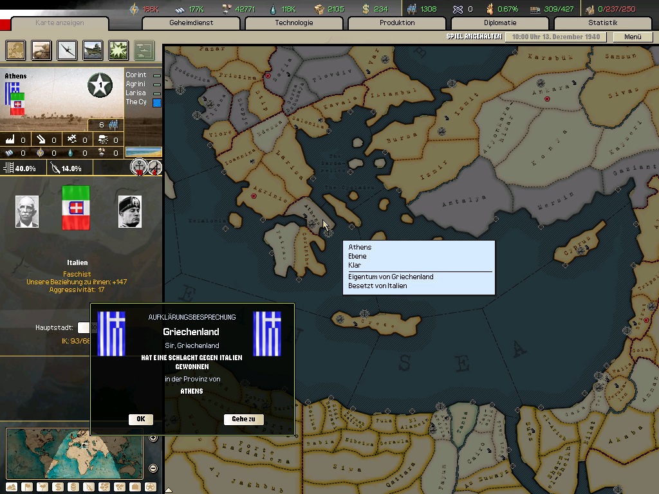Click the air units (plane) icon

68,50
